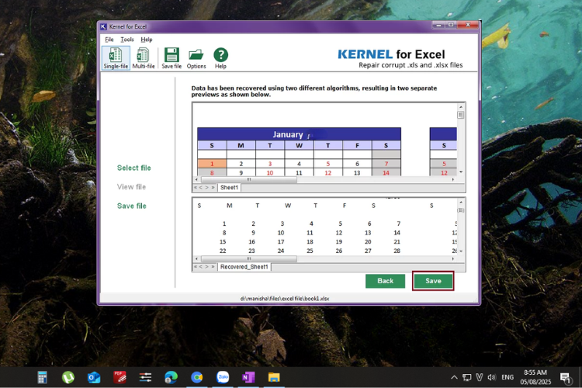Open the Tools menu

pos(127,40)
